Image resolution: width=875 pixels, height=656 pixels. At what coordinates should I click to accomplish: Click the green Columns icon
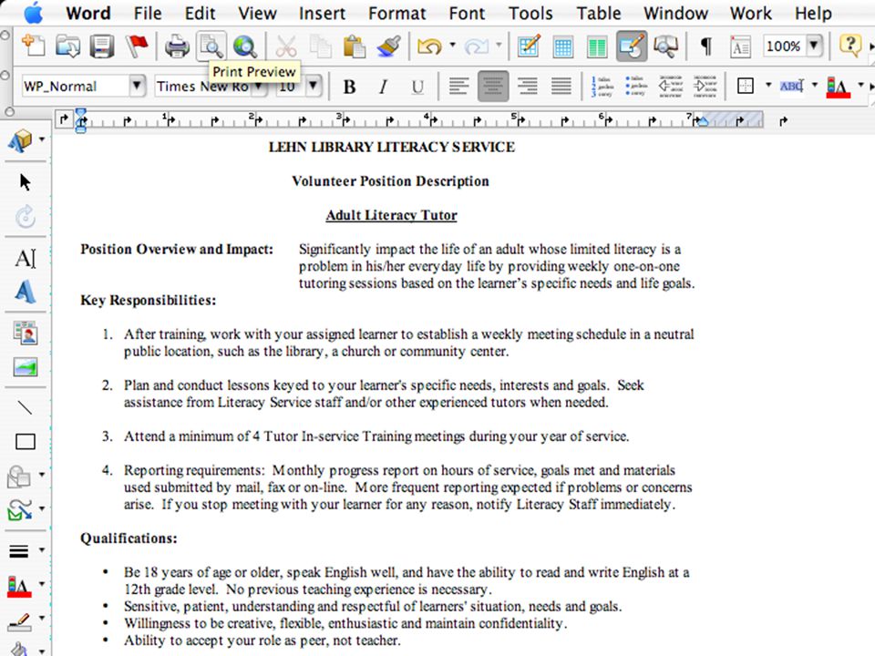596,46
